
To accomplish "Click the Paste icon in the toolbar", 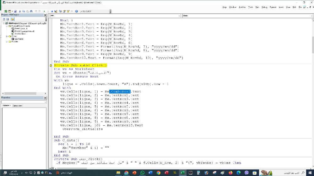I will click(x=27, y=11).
